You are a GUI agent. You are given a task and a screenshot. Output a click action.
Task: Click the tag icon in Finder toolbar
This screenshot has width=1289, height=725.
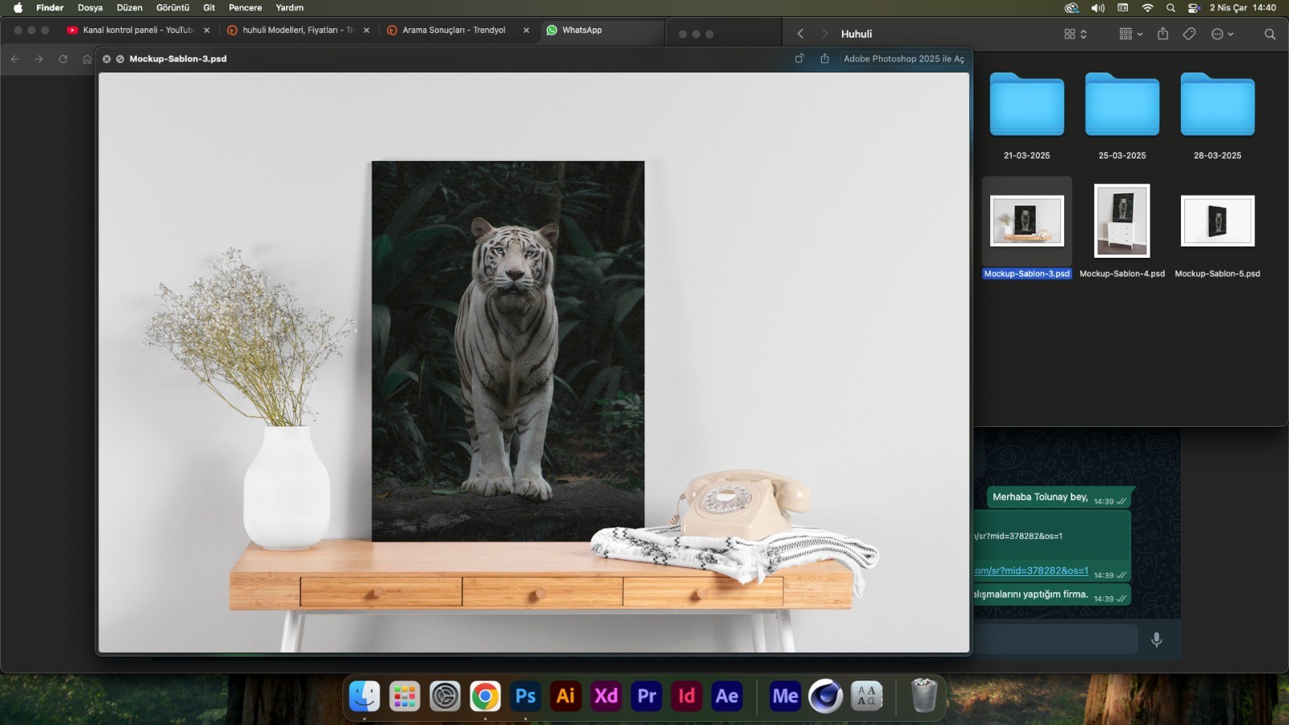(1189, 34)
